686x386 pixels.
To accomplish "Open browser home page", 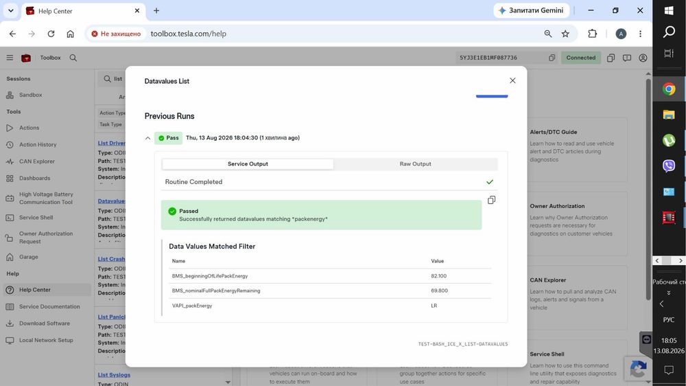I will coord(70,34).
